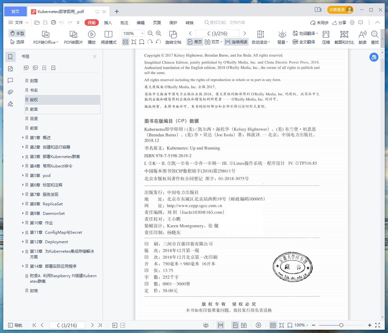Click 未同步 sync status button
Image resolution: width=388 pixels, height=333 pixels.
pos(319,23)
